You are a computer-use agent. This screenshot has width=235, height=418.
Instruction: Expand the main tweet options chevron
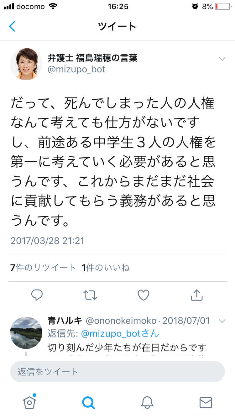click(x=222, y=59)
